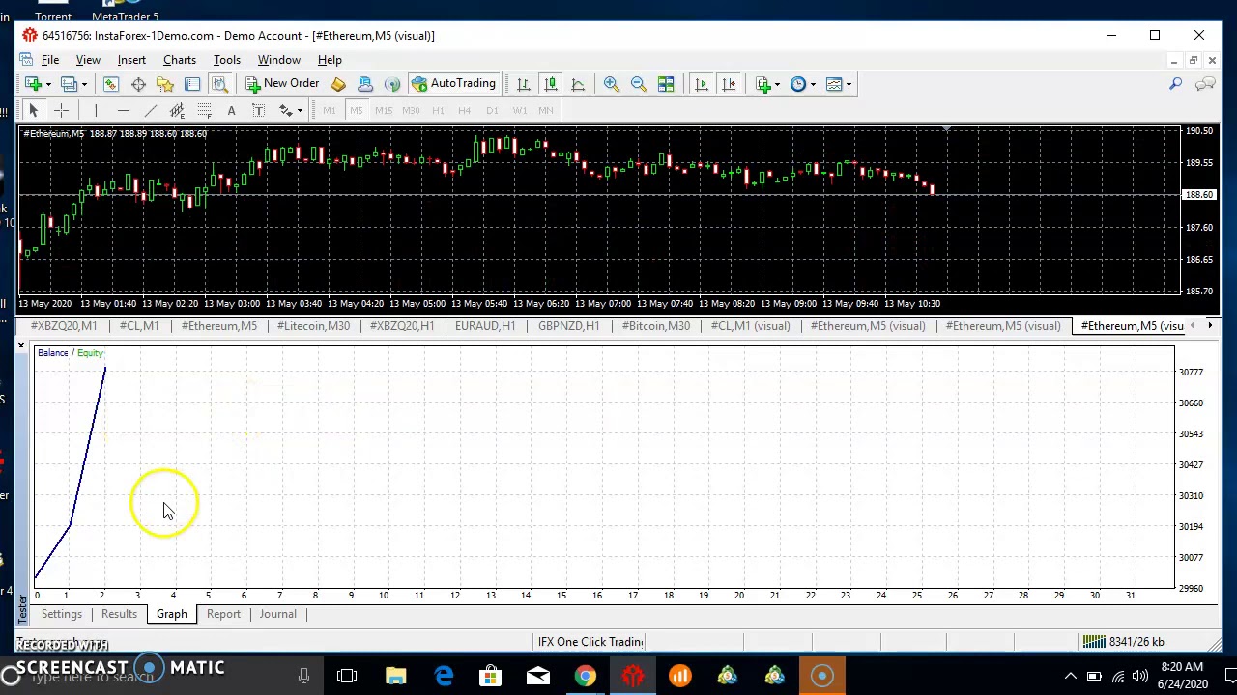Open the Tools menu

point(227,60)
